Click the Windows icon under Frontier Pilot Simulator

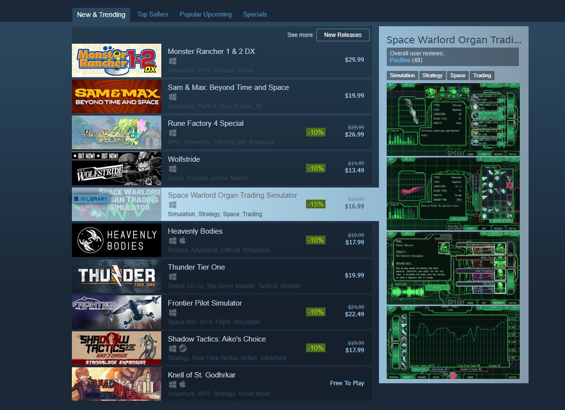[172, 312]
